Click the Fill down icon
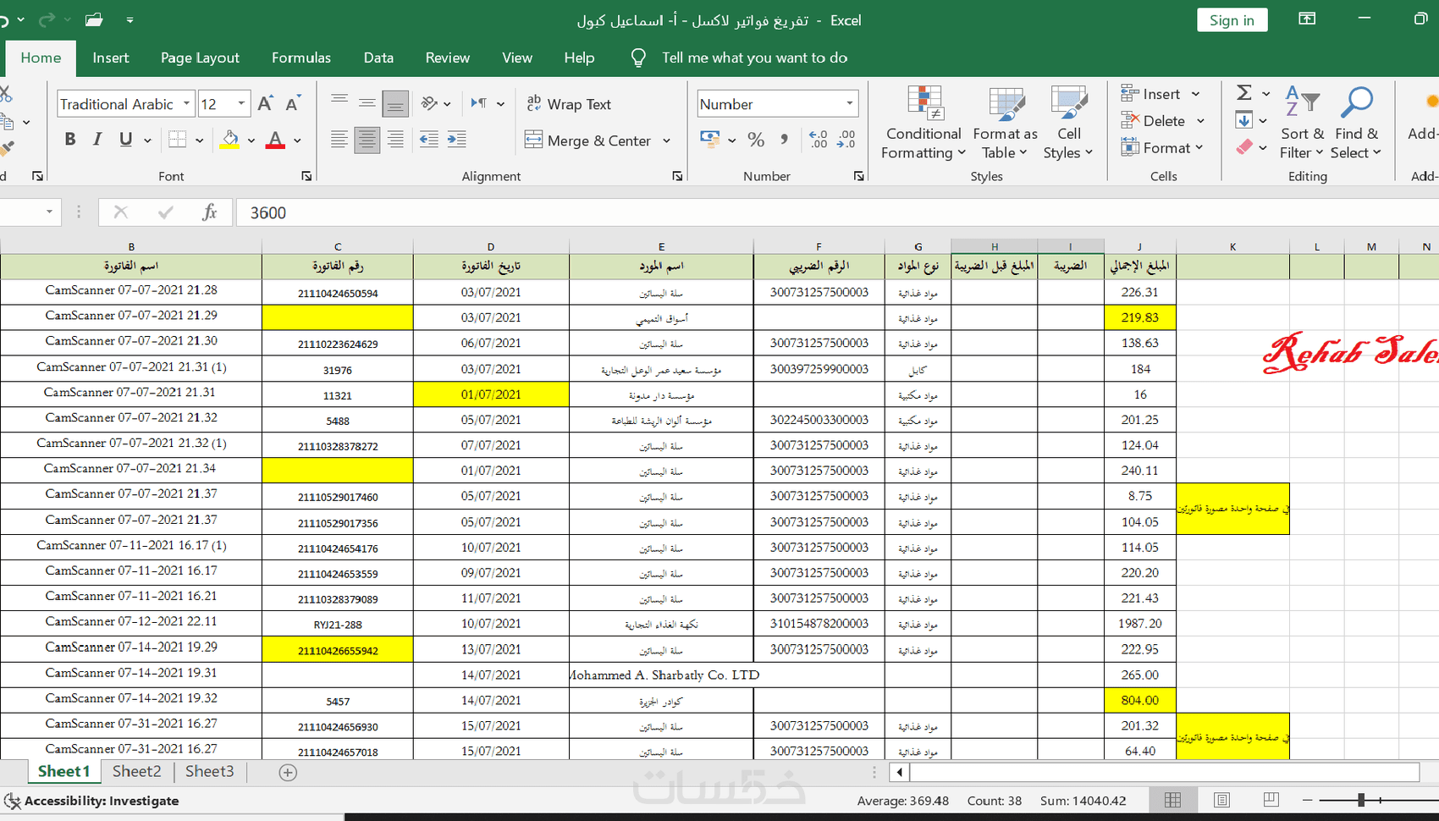Image resolution: width=1439 pixels, height=821 pixels. coord(1243,120)
